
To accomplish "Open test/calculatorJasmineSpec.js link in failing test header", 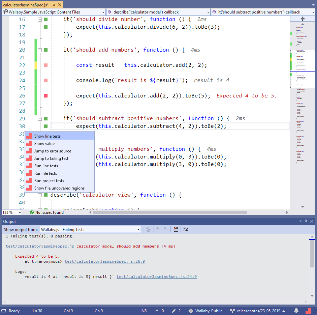I will tap(40, 246).
